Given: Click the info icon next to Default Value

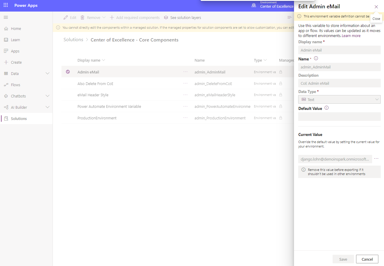Looking at the screenshot, I should tap(326, 108).
